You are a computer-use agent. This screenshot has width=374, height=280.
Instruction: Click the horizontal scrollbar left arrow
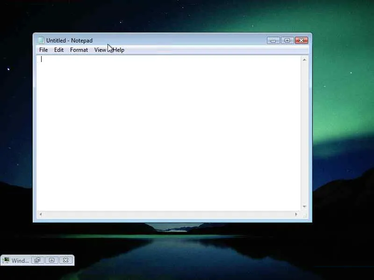coord(41,214)
